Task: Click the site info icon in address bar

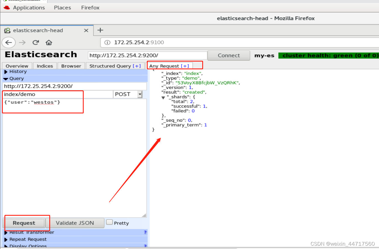Action: point(107,42)
